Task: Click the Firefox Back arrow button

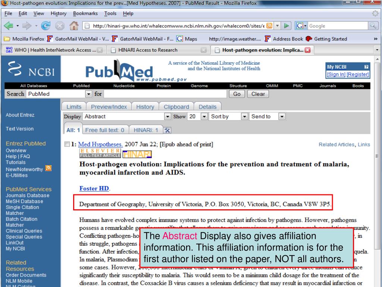Action: click(9, 26)
